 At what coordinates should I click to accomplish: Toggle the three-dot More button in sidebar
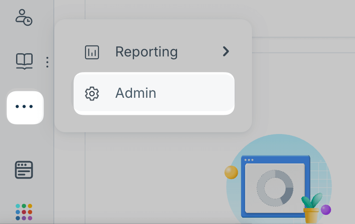[25, 107]
